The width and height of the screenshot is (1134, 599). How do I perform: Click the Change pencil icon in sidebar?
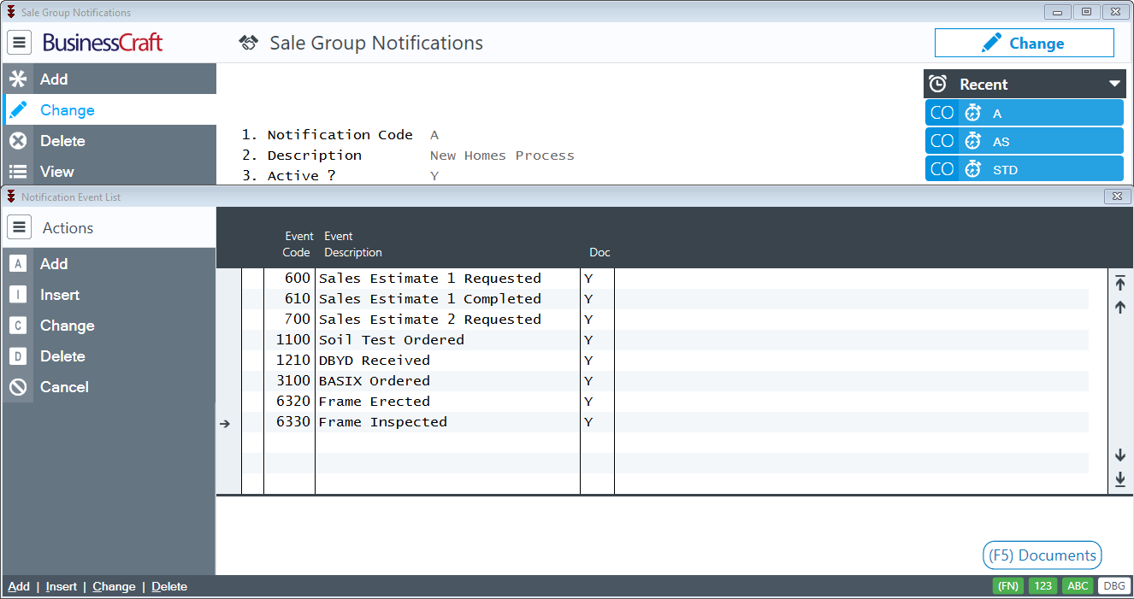coord(18,109)
